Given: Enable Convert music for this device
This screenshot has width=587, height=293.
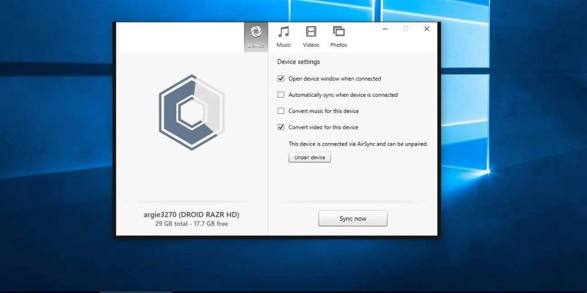Looking at the screenshot, I should tap(281, 111).
